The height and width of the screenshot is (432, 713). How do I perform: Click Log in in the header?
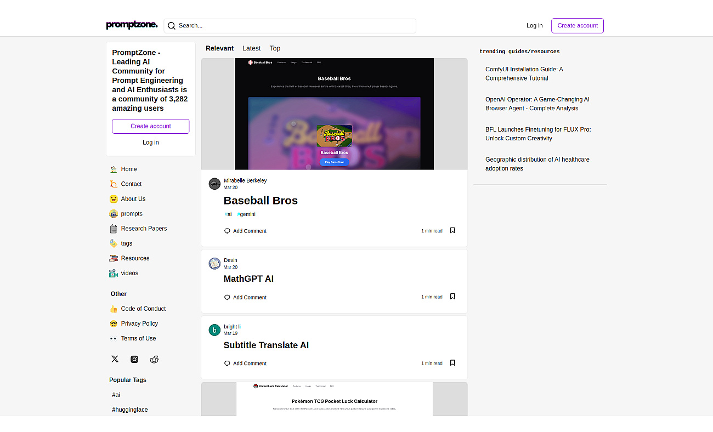[x=535, y=26]
